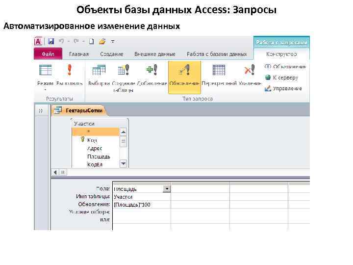The height and width of the screenshot is (265, 353).
Task: Select the Обновление query type
Action: click(x=184, y=78)
